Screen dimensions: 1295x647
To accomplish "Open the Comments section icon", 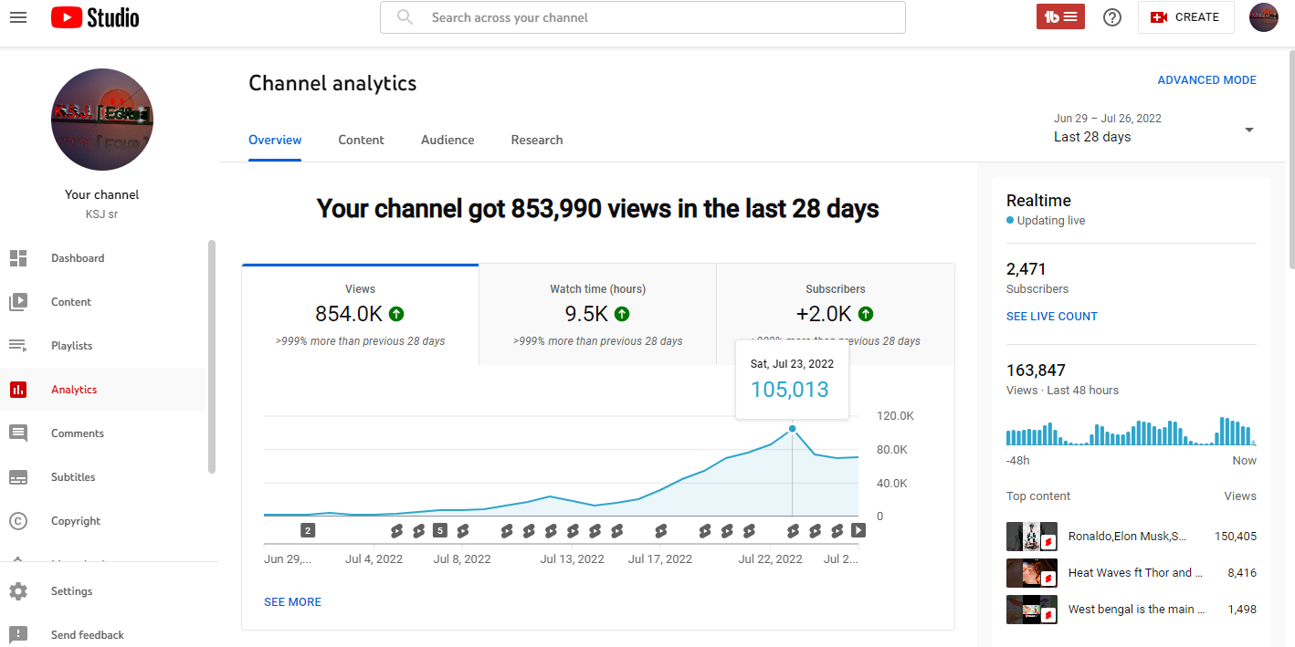I will click(18, 433).
